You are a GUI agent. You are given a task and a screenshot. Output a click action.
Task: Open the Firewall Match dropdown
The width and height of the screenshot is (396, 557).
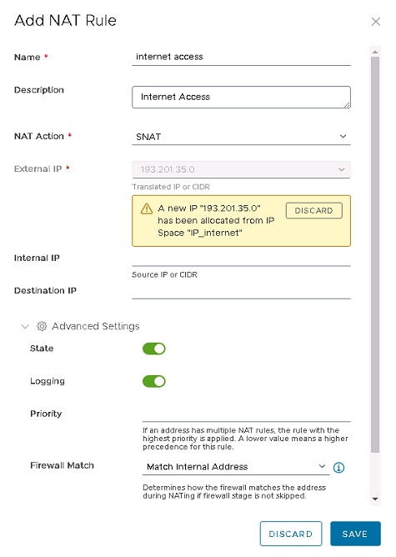pos(236,467)
